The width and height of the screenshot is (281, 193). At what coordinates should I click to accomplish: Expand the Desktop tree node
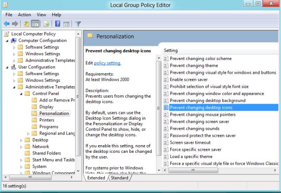[x=21, y=140]
